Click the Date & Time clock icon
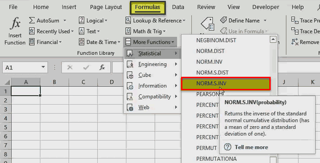Screen dimensions: 320x163 [82, 42]
